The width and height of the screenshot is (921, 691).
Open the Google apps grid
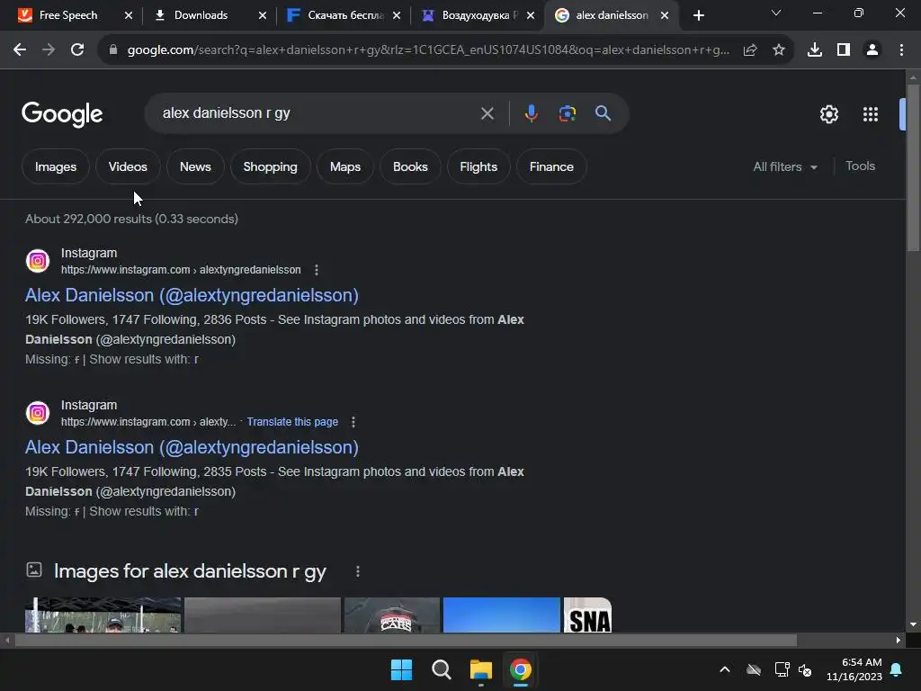[871, 114]
